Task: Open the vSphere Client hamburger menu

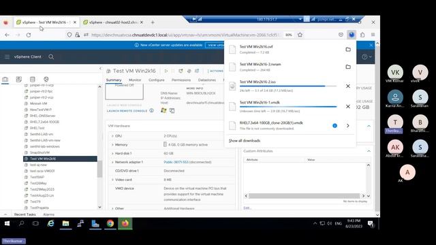Action: 7,56
